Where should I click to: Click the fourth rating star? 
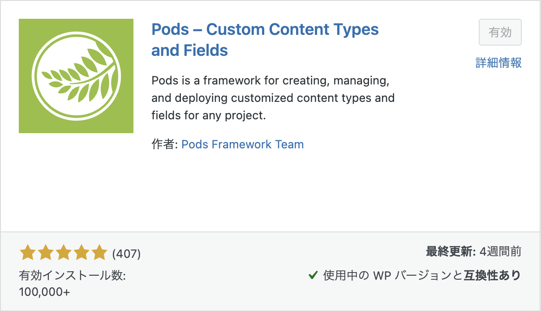coord(81,252)
